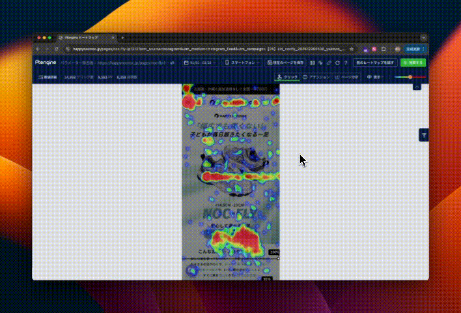Open the funnel filter side panel
Screen dimensions: 461x313
(424, 135)
